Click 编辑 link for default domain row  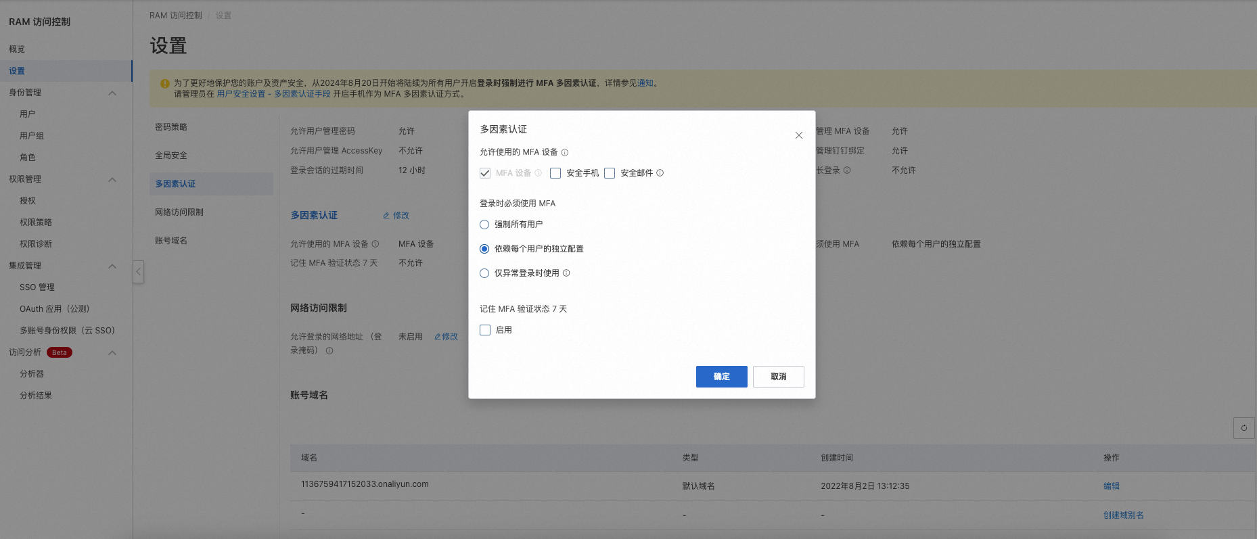(1112, 486)
